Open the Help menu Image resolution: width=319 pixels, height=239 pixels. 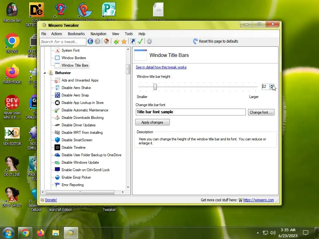[142, 34]
